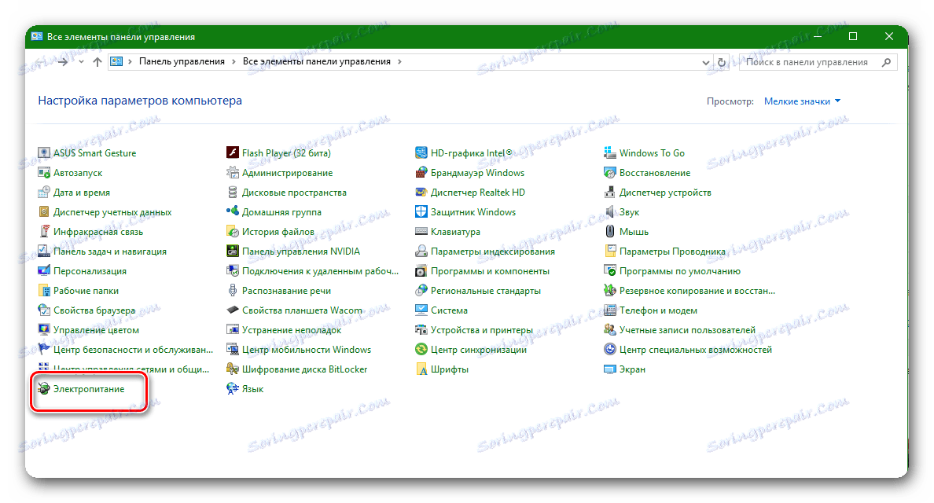
Task: Click the Защитник Windows shield icon
Action: 421,212
